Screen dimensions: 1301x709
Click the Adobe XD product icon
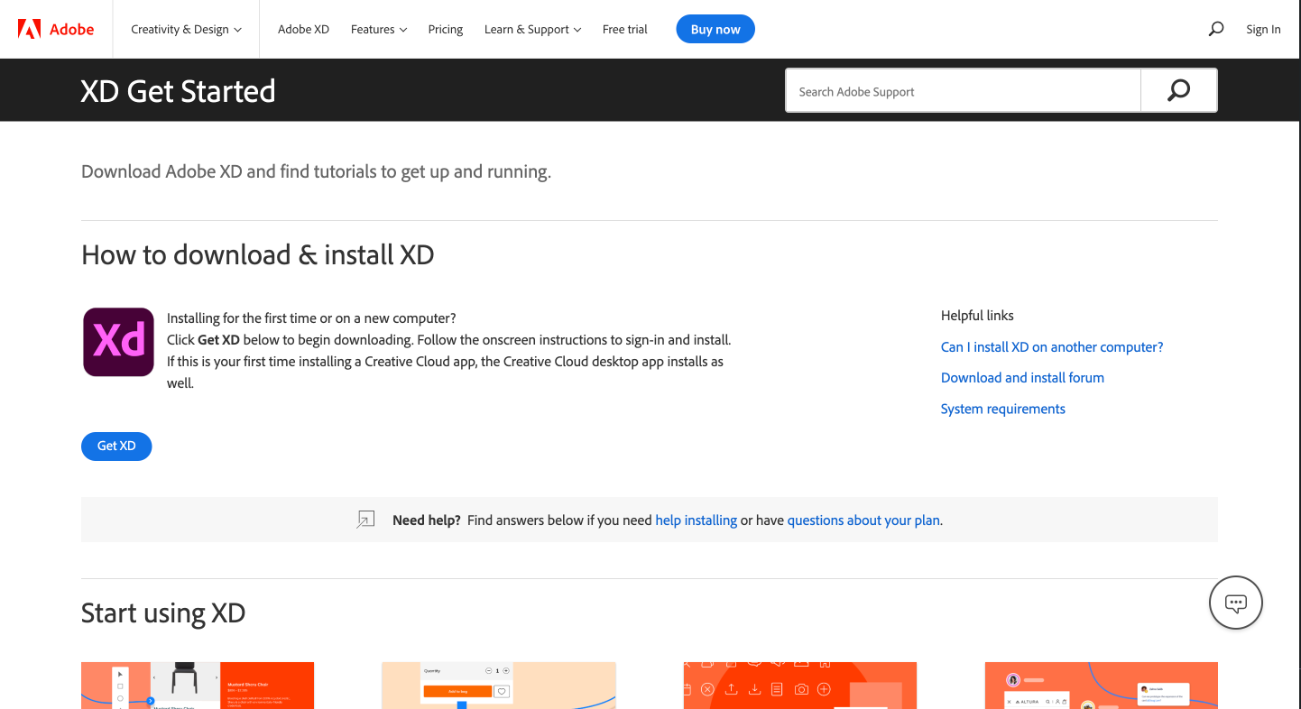click(118, 342)
